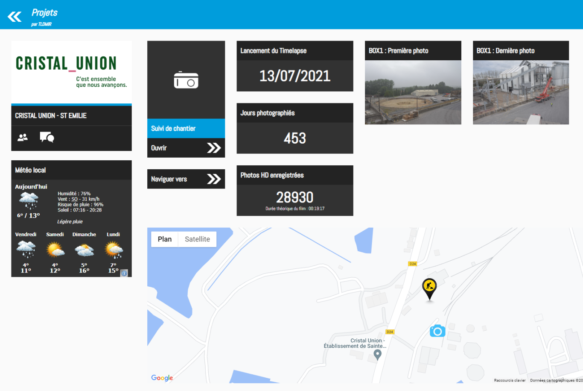Viewport: 583px width, 391px height.
Task: Click Risque de pluie : 96% text
Action: tap(81, 205)
